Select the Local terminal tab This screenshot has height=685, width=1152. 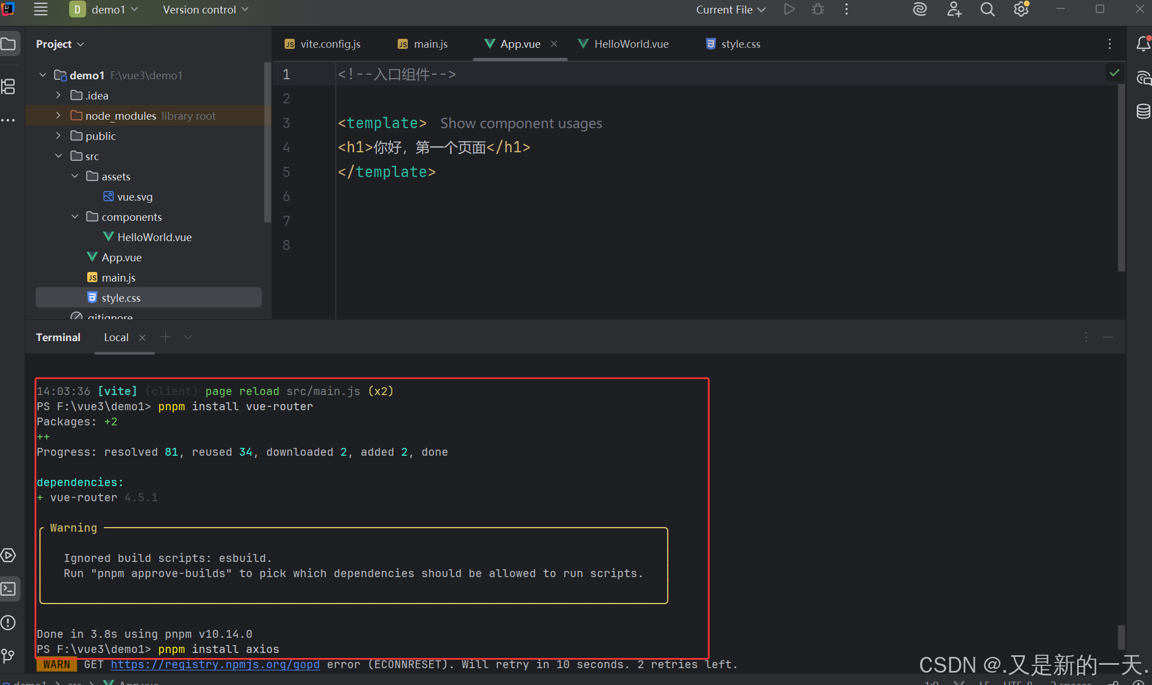click(116, 337)
